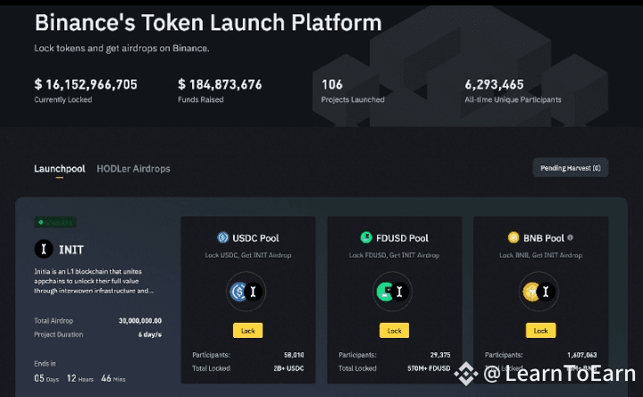
Task: Click the USDC Pool title
Action: [x=255, y=238]
